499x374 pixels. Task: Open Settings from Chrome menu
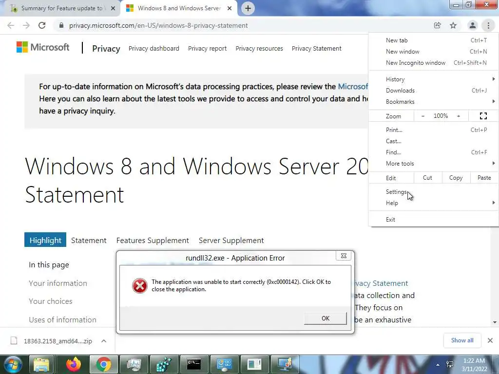click(433, 192)
